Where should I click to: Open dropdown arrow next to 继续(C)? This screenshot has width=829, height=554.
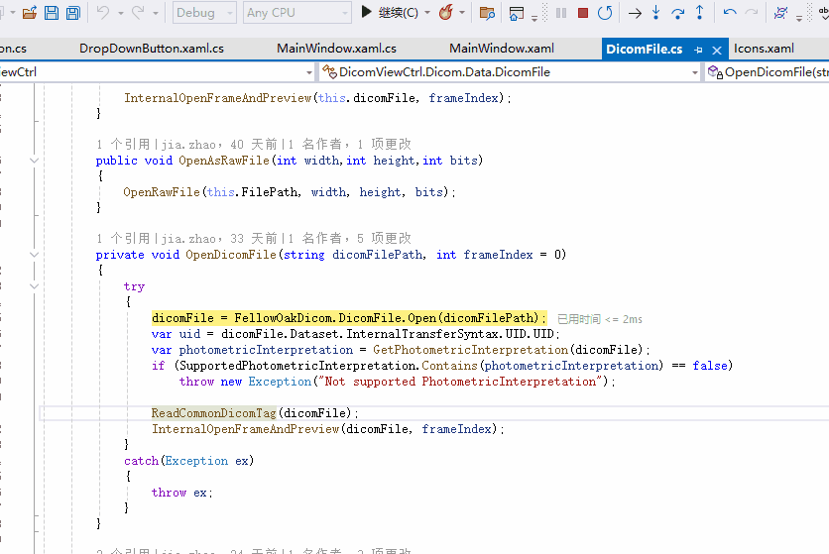click(427, 13)
